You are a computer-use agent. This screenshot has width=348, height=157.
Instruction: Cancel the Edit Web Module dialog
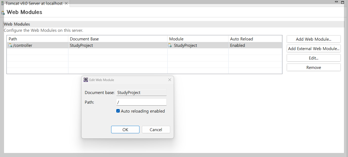(156, 130)
